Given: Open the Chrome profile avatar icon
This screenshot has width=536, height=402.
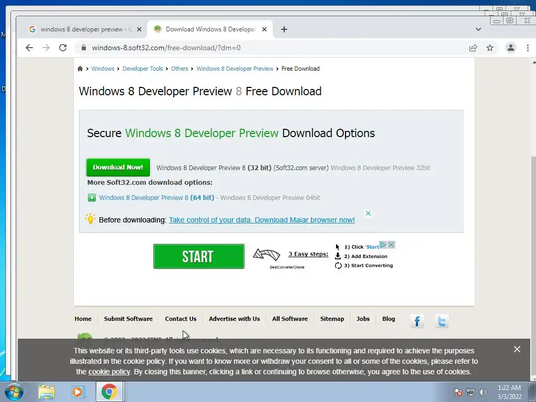Looking at the screenshot, I should [511, 48].
